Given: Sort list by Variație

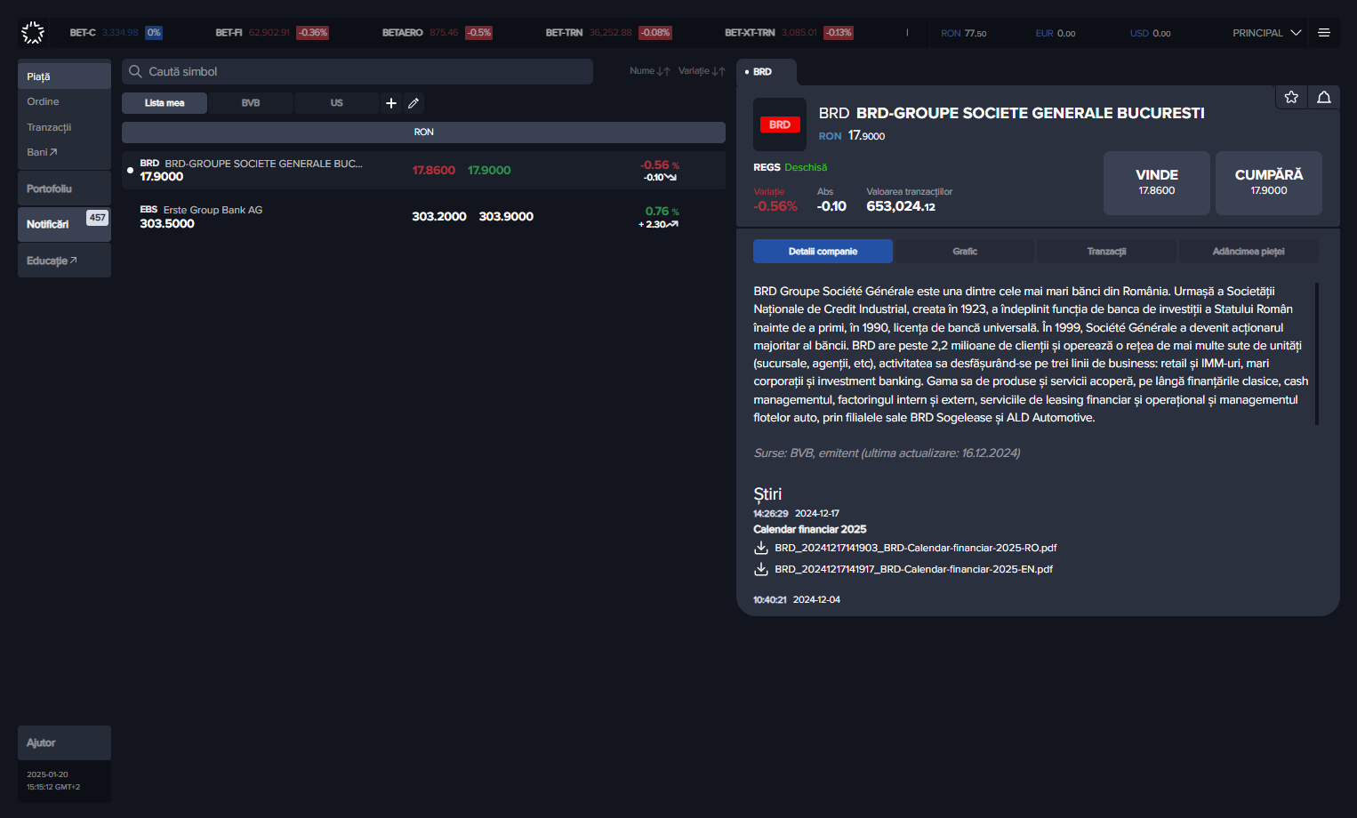Looking at the screenshot, I should pyautogui.click(x=702, y=71).
